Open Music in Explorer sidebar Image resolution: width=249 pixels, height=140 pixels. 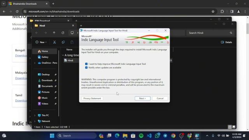pos(44,98)
